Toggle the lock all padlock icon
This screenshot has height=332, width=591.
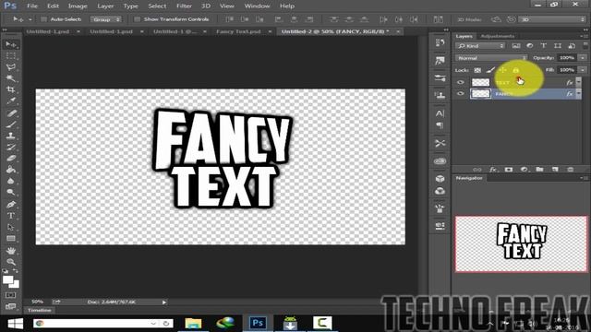(x=515, y=70)
